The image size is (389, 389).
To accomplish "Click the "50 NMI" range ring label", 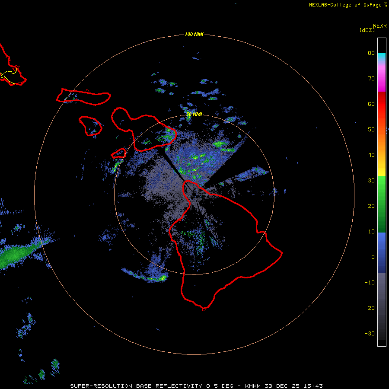I will click(x=194, y=115).
